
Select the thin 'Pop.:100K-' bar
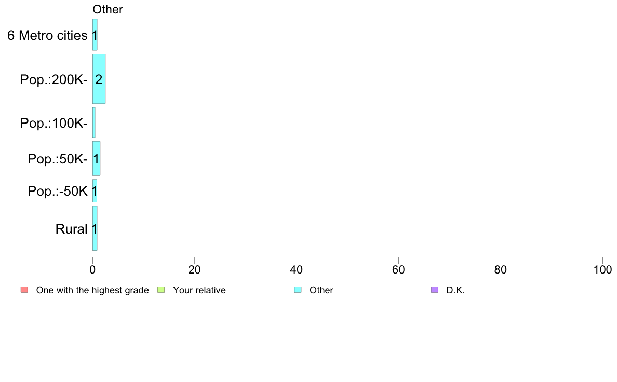(93, 122)
